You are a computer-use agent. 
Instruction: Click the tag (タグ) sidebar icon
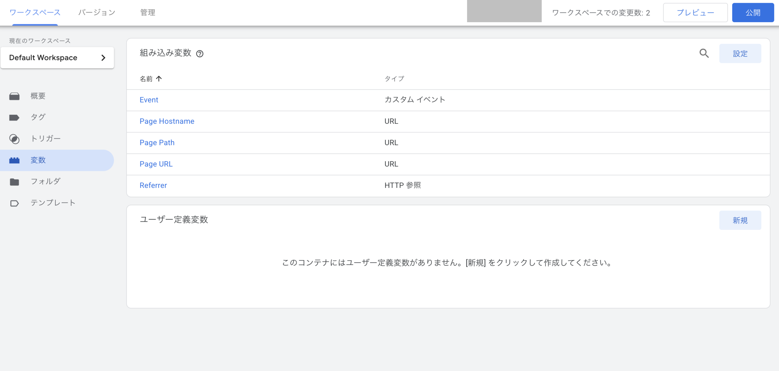coord(14,118)
